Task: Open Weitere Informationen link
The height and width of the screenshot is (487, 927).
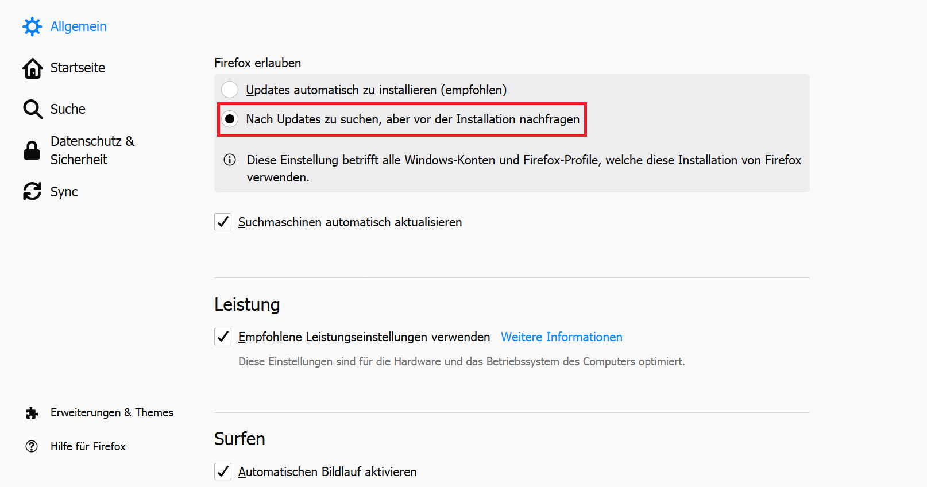Action: 562,337
